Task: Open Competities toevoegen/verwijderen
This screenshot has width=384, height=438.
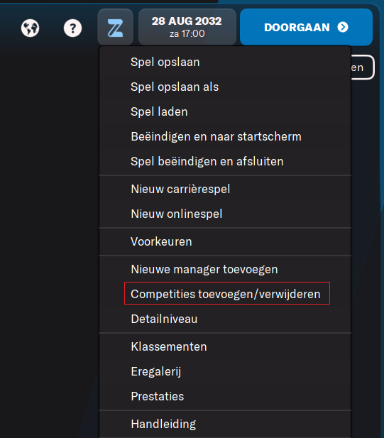Action: (x=225, y=294)
